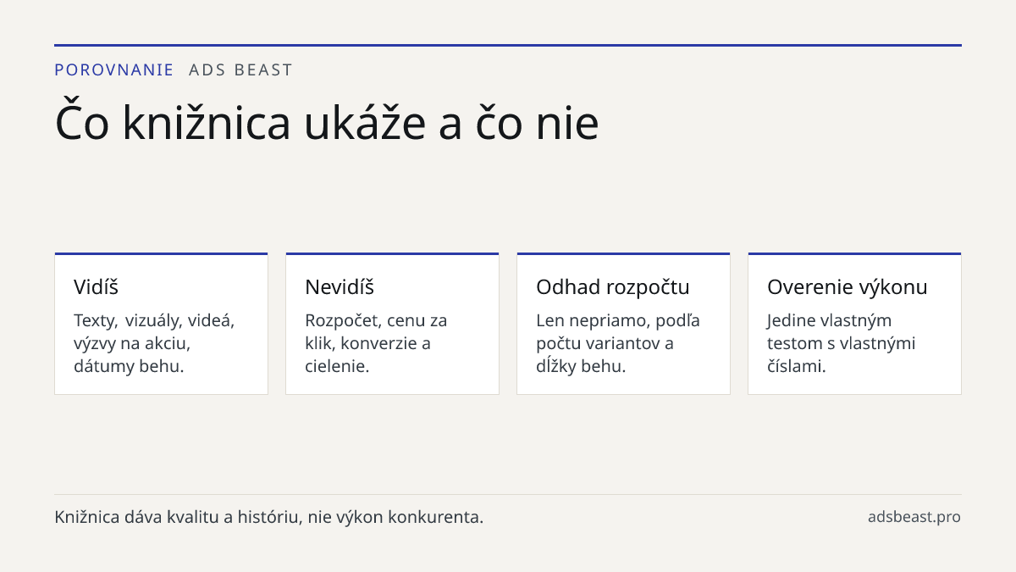The height and width of the screenshot is (572, 1016).
Task: Select the text 'Rozpočet, cenu za klik, konverzie'
Action: [x=376, y=332]
